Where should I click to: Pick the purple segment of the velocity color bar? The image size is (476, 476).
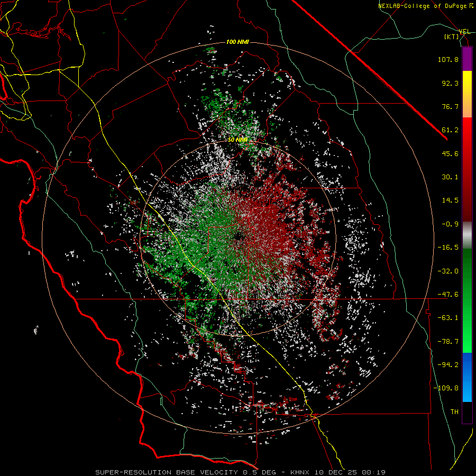click(x=467, y=59)
